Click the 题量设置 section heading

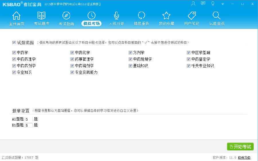tap(21, 111)
